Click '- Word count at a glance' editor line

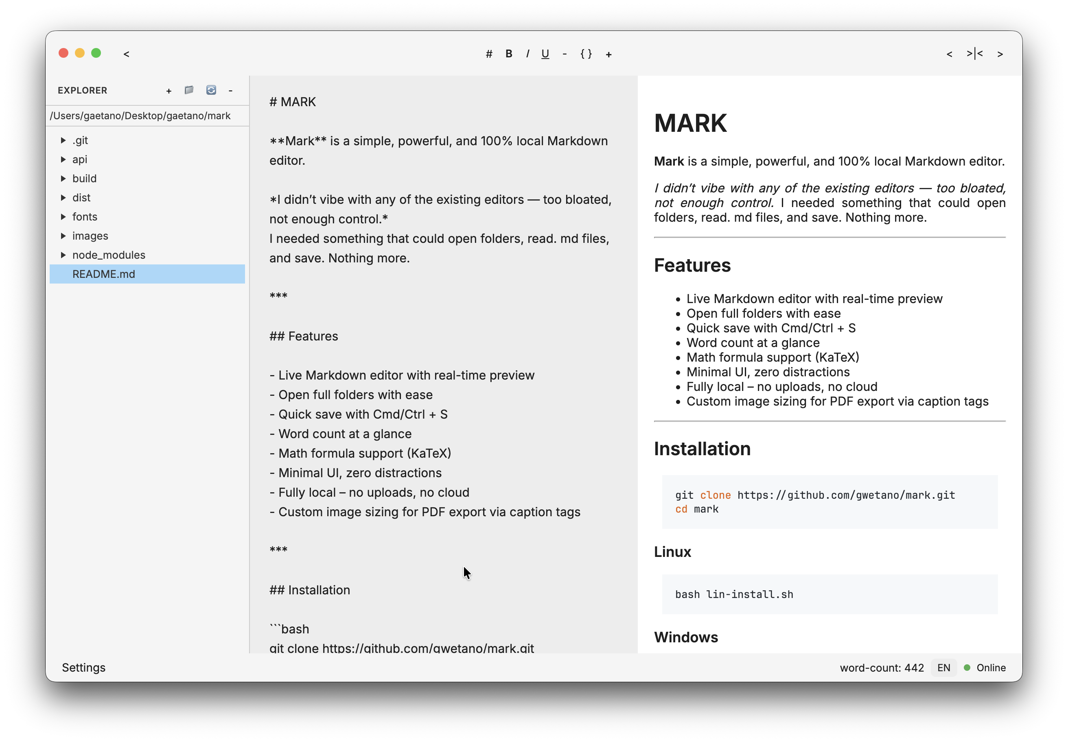(x=341, y=434)
